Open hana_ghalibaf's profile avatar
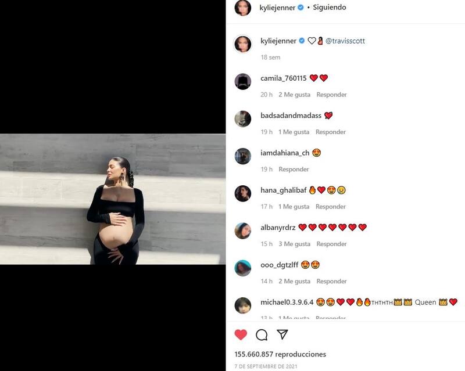Viewport: 465px width, 371px height. [243, 193]
